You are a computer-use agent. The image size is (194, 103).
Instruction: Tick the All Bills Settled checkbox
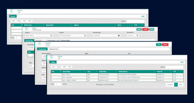pos(60,40)
